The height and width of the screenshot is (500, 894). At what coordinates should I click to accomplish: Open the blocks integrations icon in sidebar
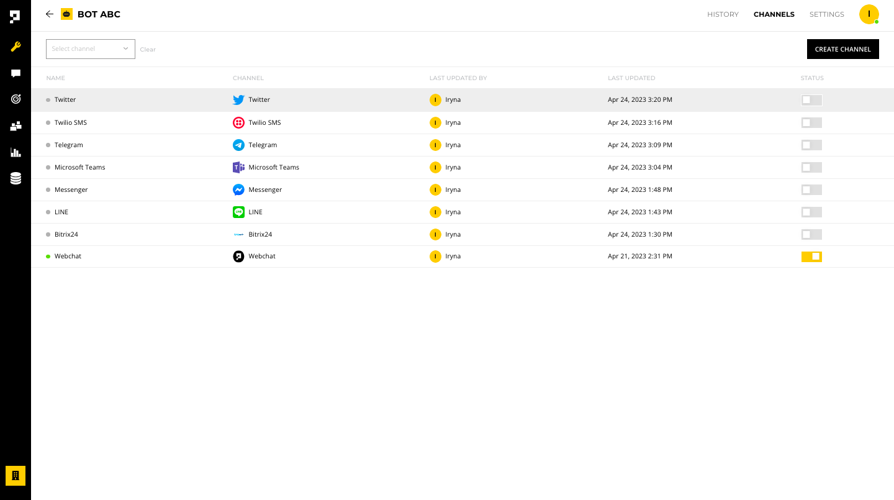(x=16, y=126)
